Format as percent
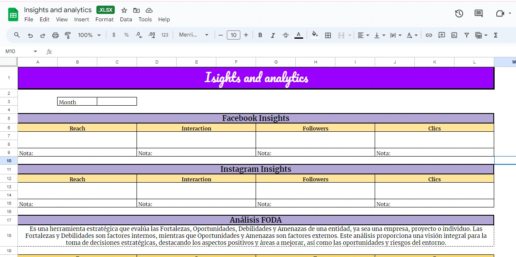 point(126,35)
